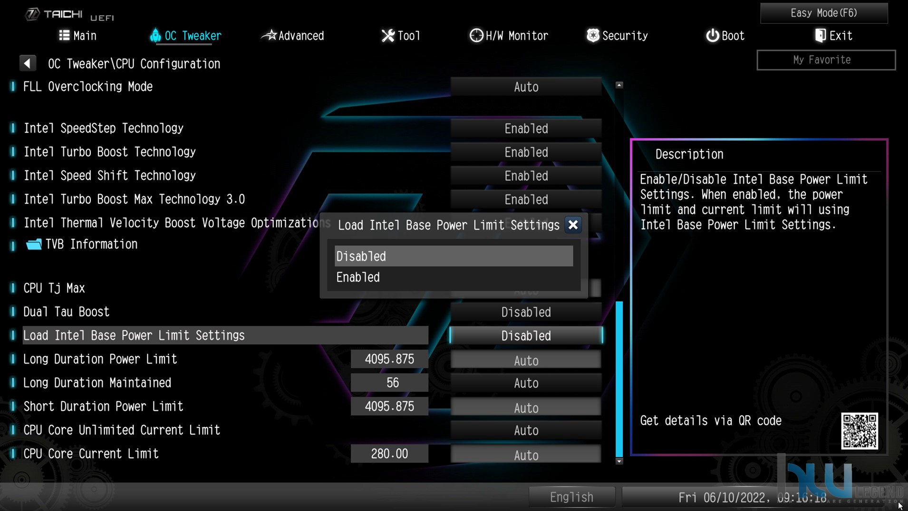Open Long Duration Power Limit Auto dropdown
908x511 pixels.
526,360
